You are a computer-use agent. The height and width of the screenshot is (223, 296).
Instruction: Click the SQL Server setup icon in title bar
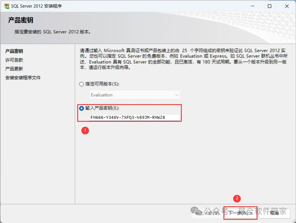click(6, 6)
